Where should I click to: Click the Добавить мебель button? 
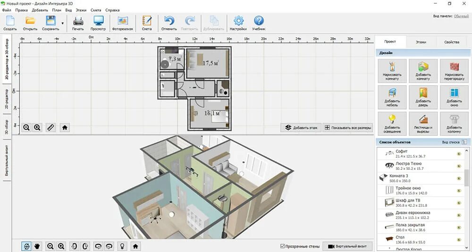click(x=392, y=97)
